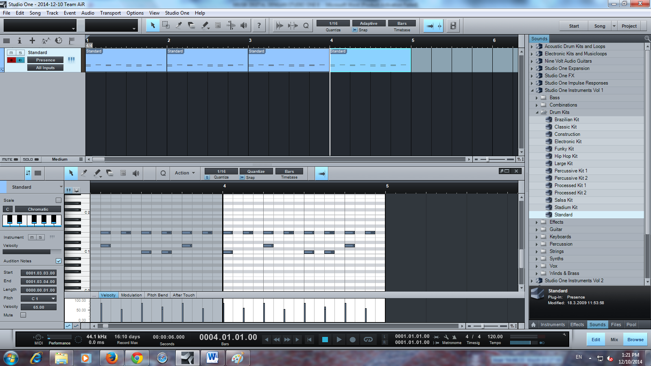
Task: Open the Pitch C 1 dropdown
Action: (39, 298)
